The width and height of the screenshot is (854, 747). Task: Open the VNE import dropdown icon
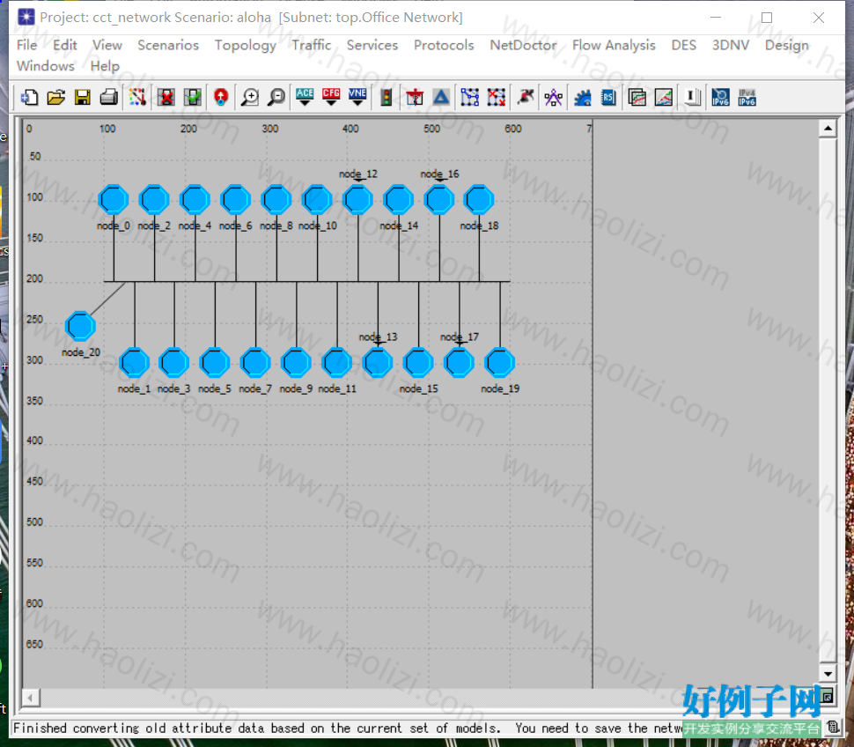pyautogui.click(x=357, y=98)
